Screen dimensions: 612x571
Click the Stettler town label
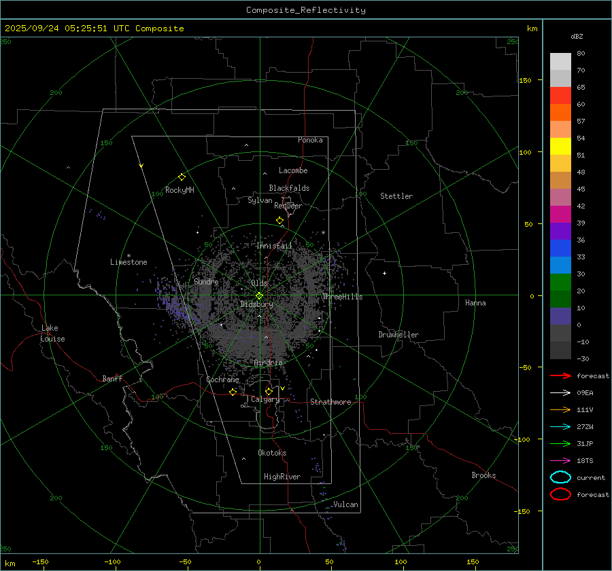tap(396, 196)
